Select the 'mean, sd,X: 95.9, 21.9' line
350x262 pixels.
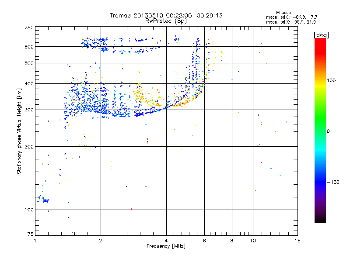[x=290, y=22]
